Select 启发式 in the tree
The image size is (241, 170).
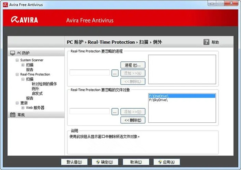click(37, 93)
